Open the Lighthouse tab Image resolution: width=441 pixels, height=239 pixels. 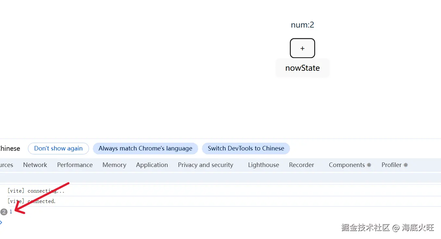coord(263,165)
